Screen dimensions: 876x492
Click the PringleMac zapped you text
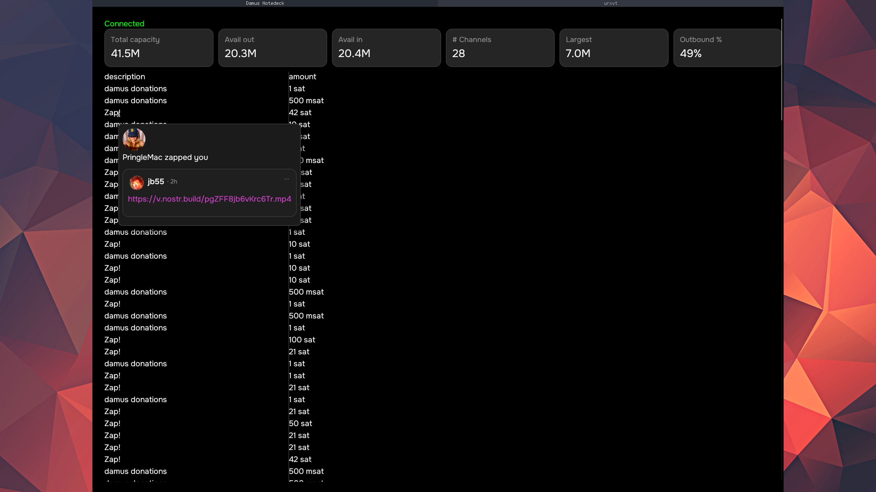165,158
